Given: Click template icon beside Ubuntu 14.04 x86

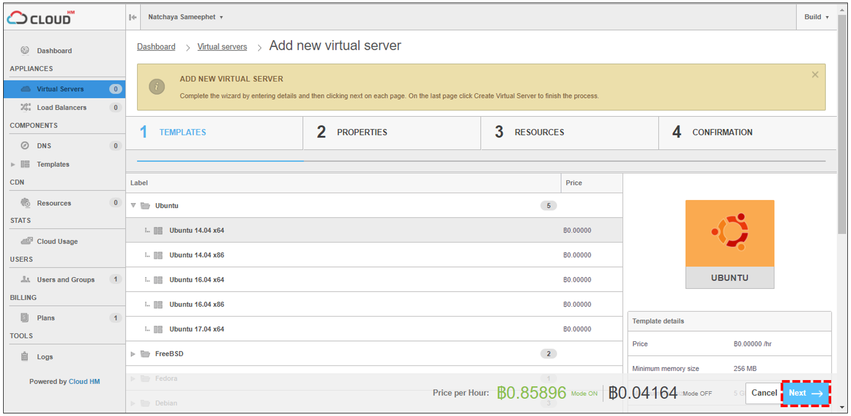Looking at the screenshot, I should pyautogui.click(x=158, y=255).
